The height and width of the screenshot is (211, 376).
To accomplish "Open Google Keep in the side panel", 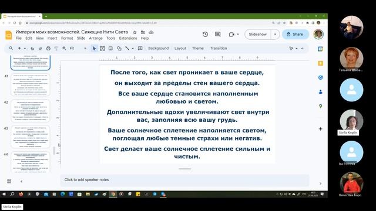I will (x=320, y=63).
